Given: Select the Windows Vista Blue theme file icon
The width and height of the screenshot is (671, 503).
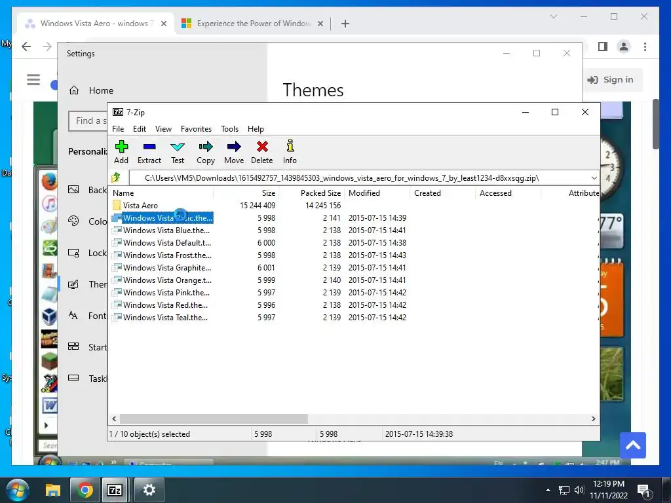Looking at the screenshot, I should point(117,230).
